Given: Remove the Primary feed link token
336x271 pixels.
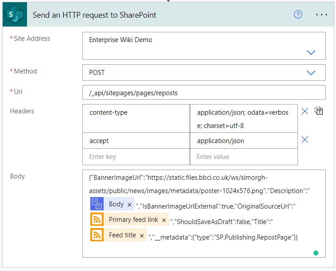Looking at the screenshot, I should [x=164, y=220].
